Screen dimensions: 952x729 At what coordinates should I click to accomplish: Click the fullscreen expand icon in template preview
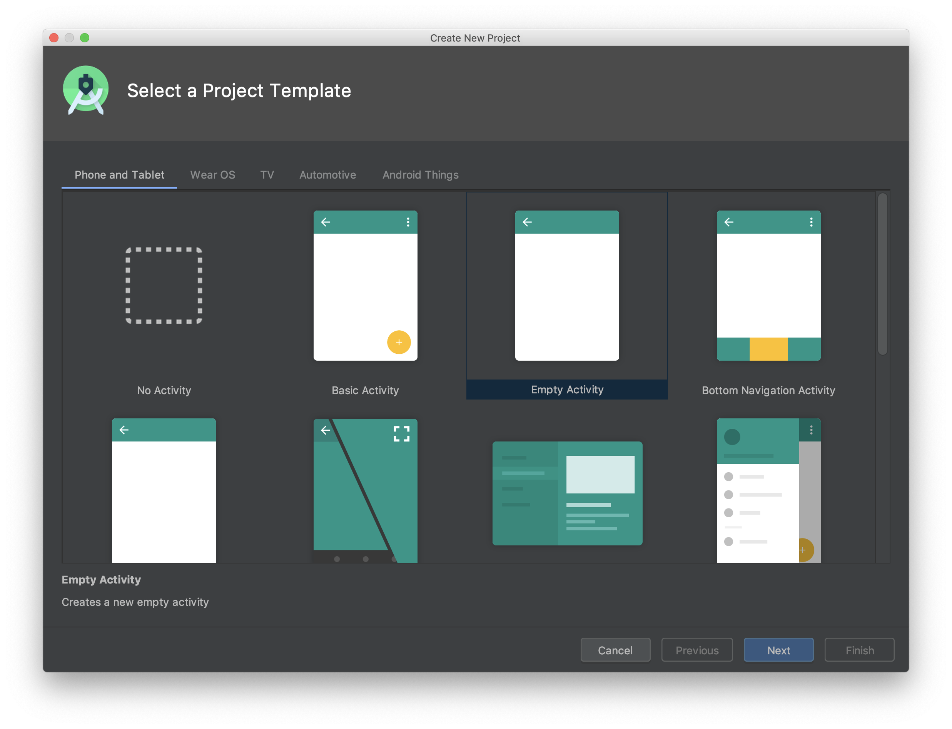tap(401, 433)
